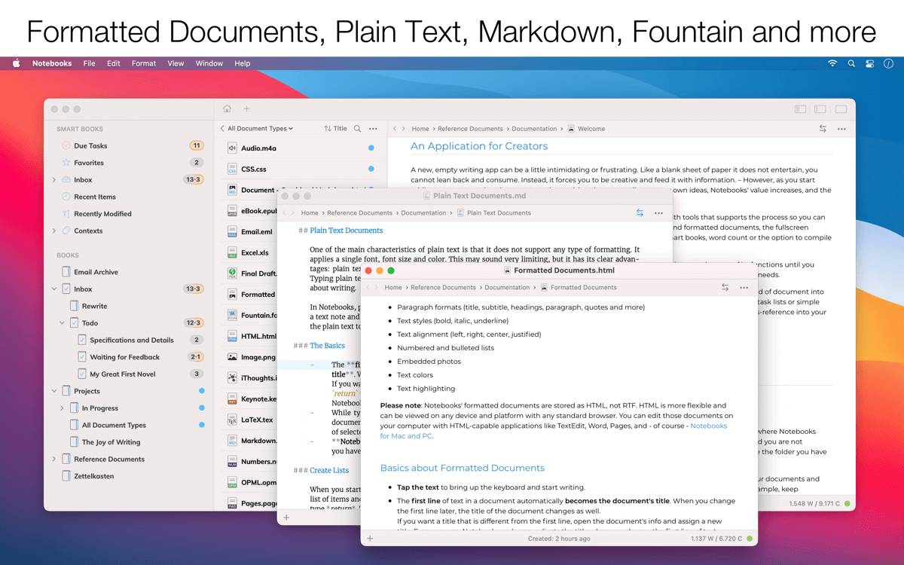904x565 pixels.
Task: Select the Zettelkasten book
Action: click(93, 476)
